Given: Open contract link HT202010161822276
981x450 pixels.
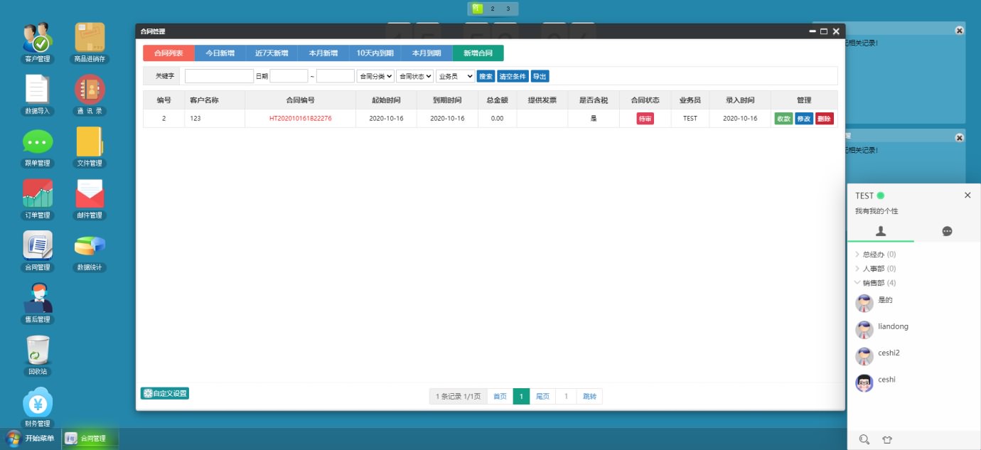Looking at the screenshot, I should (300, 119).
